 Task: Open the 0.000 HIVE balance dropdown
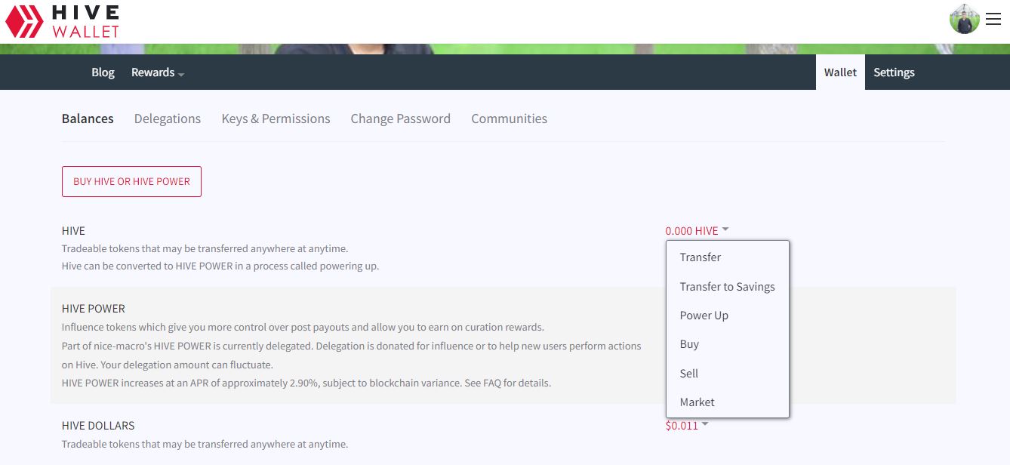coord(697,230)
